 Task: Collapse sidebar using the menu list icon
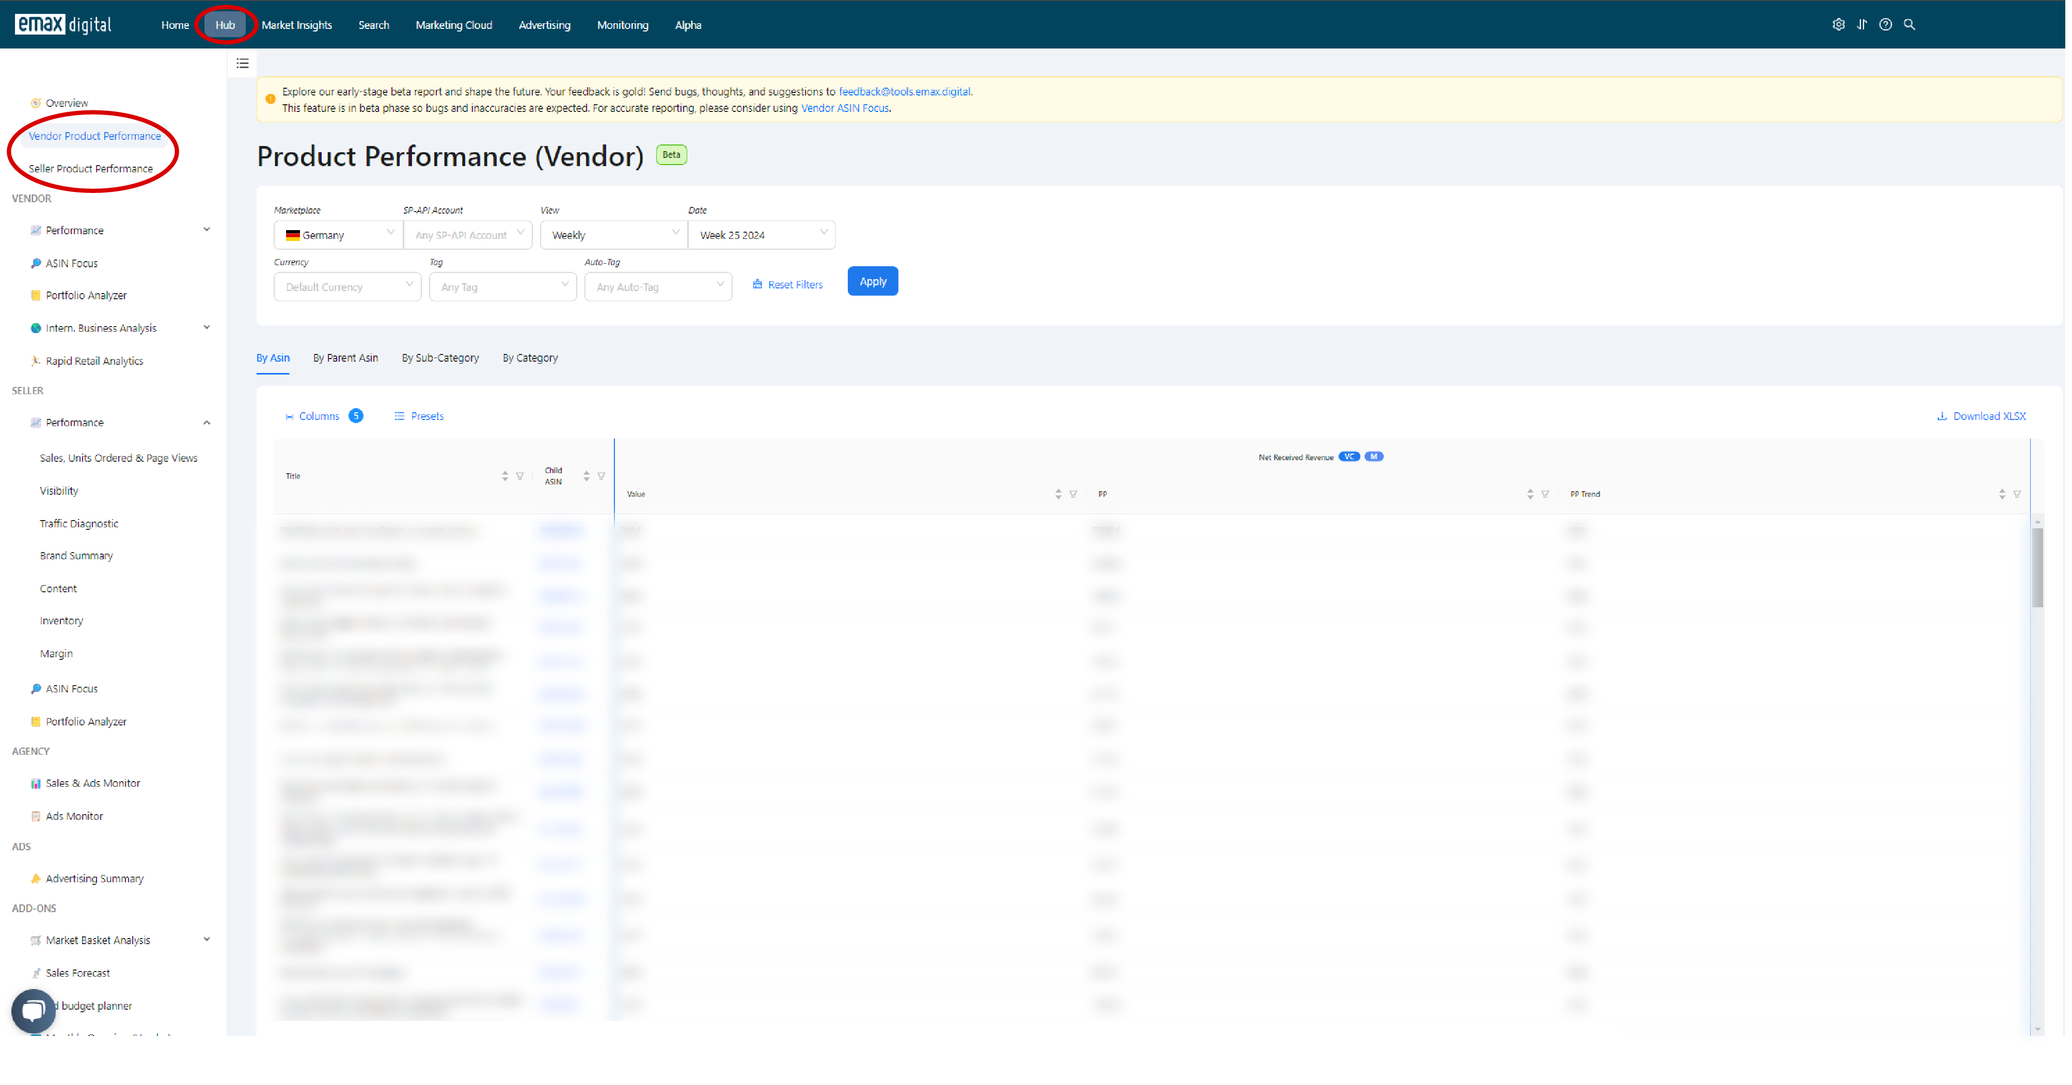pyautogui.click(x=242, y=63)
